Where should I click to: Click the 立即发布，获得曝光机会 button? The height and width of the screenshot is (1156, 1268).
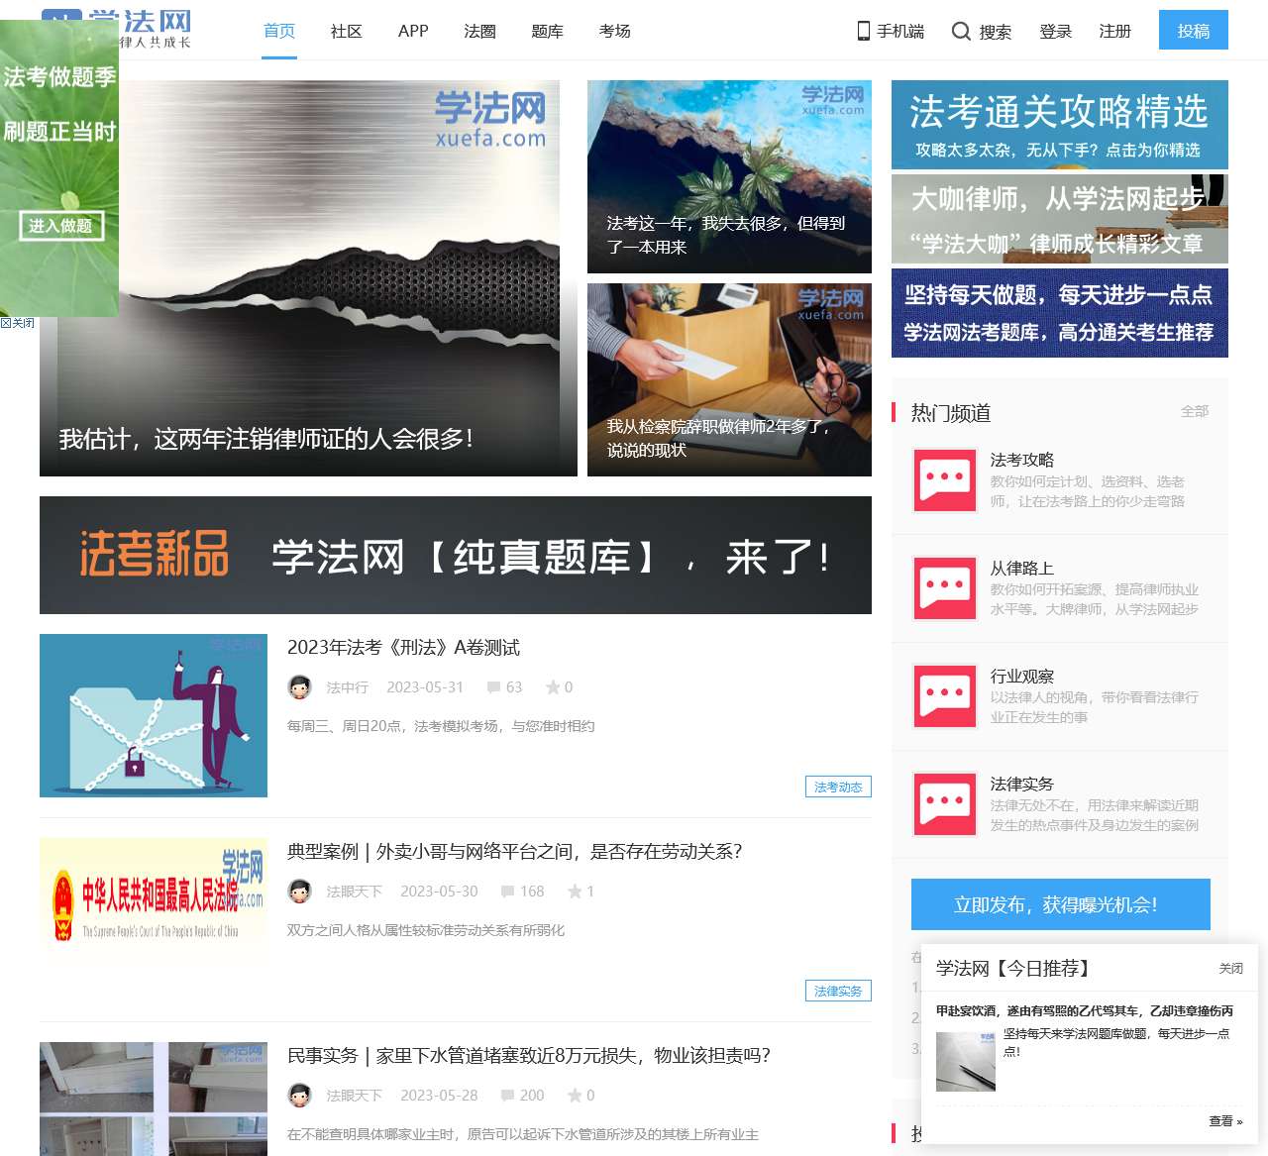tap(1059, 903)
